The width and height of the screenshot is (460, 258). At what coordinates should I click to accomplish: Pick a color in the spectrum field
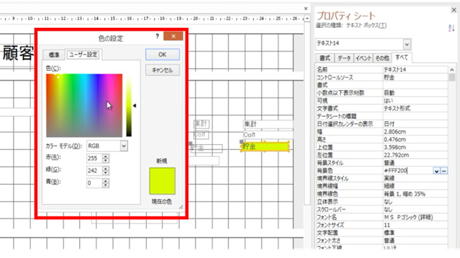(84, 105)
